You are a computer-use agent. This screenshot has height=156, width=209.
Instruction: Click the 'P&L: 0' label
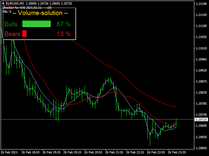[7, 12]
